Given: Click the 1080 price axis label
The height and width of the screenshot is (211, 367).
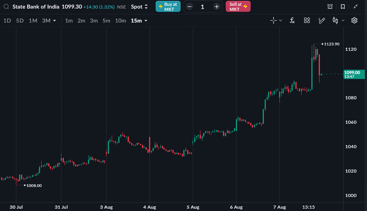Looking at the screenshot, I should click(x=351, y=98).
